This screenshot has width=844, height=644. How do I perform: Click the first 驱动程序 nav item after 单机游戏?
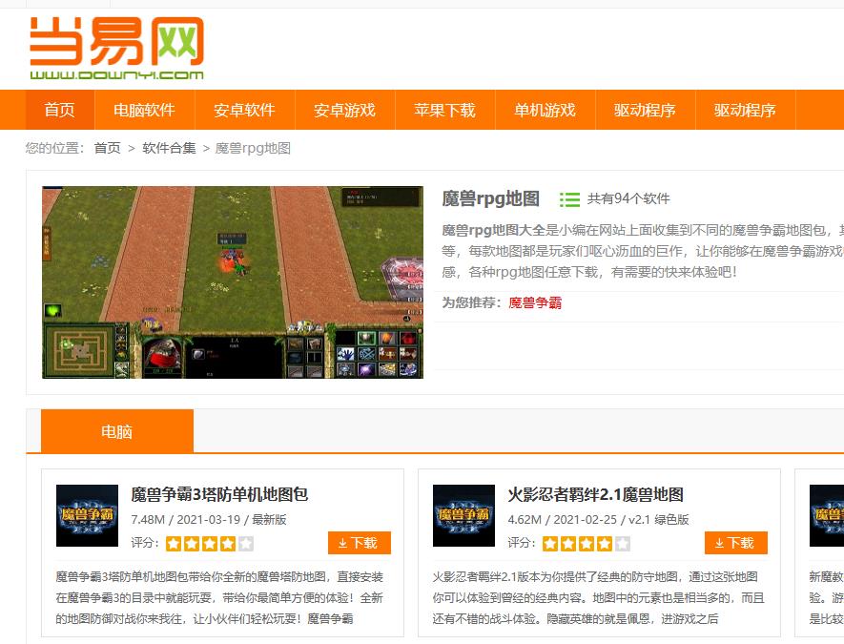645,110
